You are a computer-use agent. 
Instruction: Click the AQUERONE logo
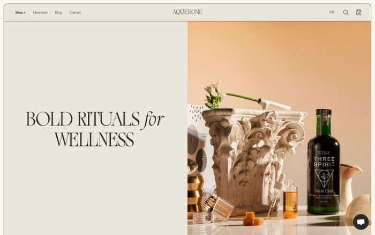pos(187,12)
